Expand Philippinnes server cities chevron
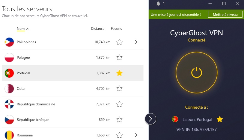The height and width of the screenshot is (140, 244). click(136, 42)
